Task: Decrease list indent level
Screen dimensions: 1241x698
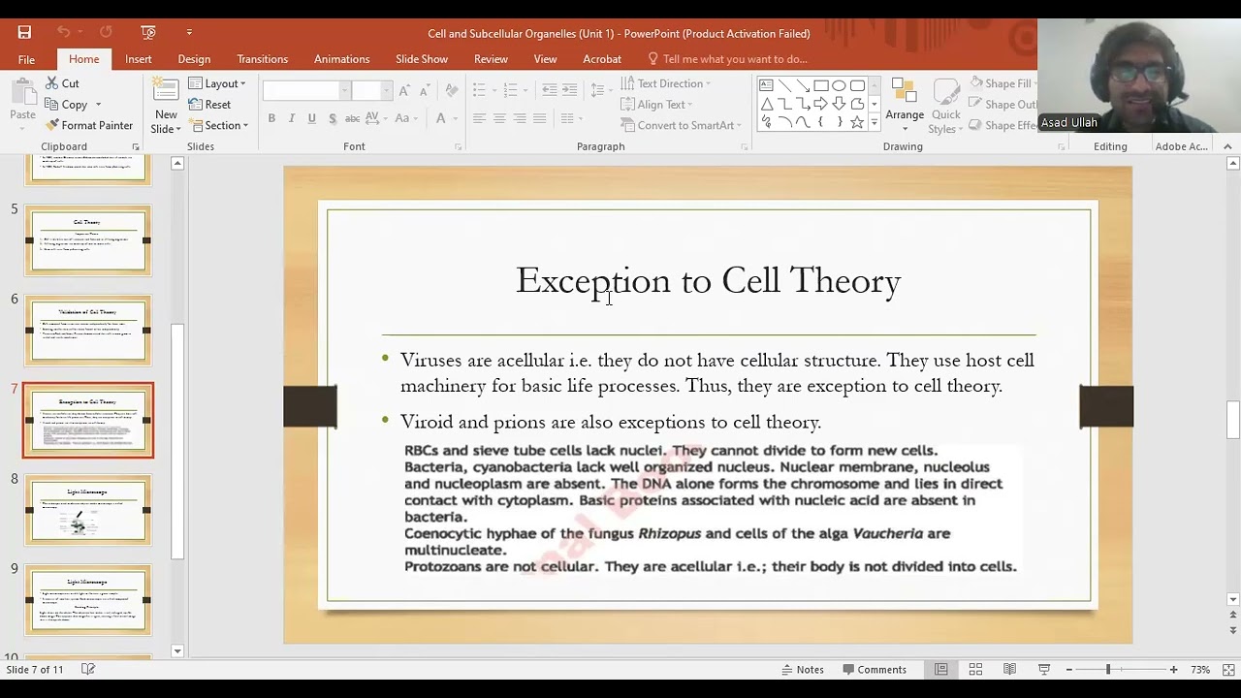Action: tap(550, 90)
